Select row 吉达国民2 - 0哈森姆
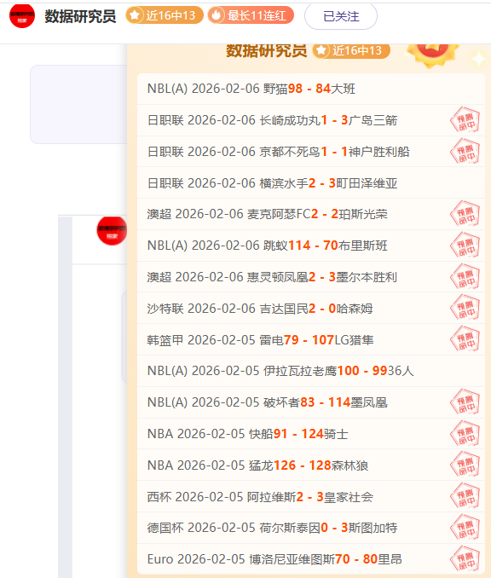This screenshot has width=491, height=578. (x=311, y=308)
